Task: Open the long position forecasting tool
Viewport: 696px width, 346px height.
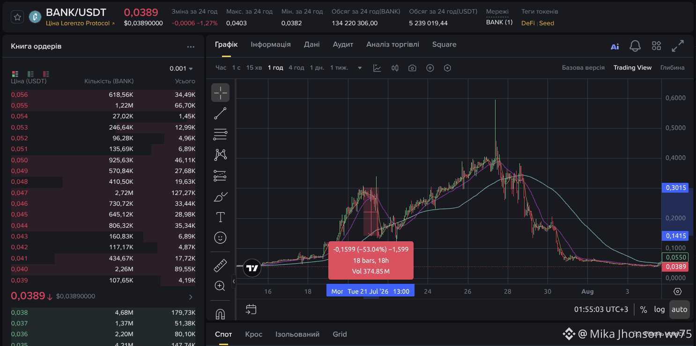Action: point(220,176)
